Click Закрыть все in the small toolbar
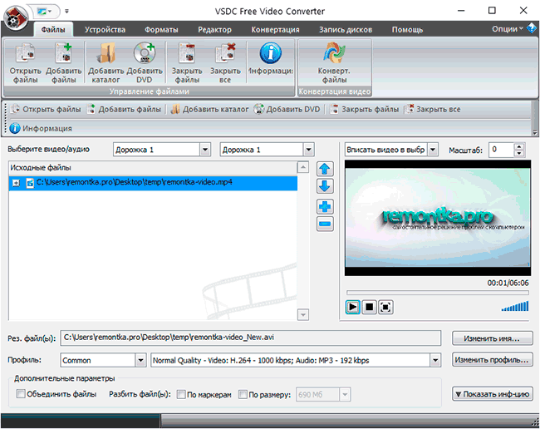The width and height of the screenshot is (540, 429). [x=433, y=109]
